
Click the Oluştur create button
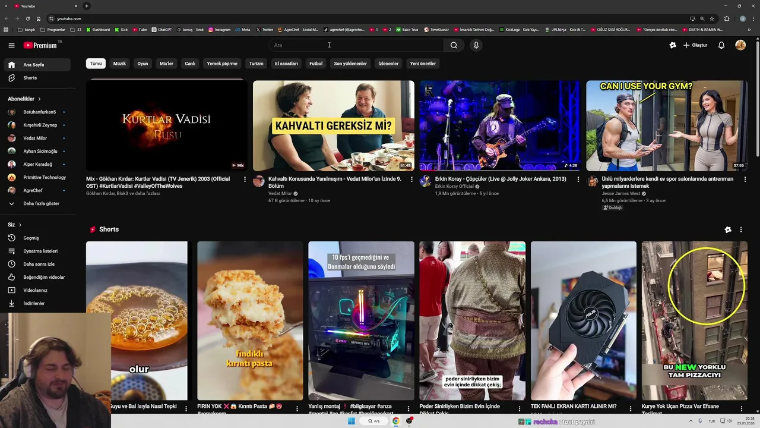tap(695, 45)
